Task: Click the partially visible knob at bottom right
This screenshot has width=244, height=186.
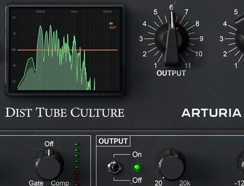Action: click(x=241, y=164)
